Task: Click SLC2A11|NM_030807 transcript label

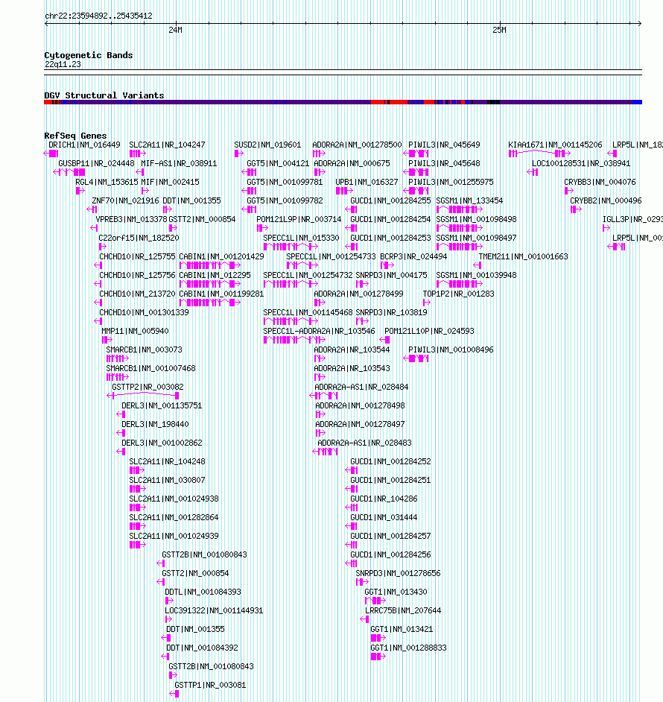Action: click(x=167, y=481)
